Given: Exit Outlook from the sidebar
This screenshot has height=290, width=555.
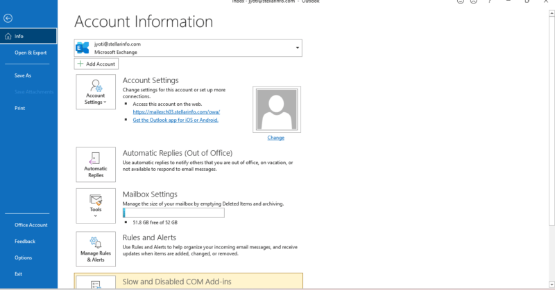Looking at the screenshot, I should tap(19, 274).
